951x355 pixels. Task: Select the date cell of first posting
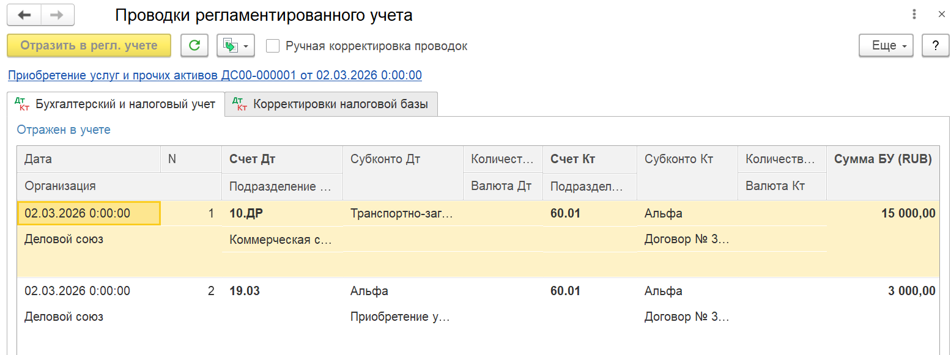pos(89,213)
